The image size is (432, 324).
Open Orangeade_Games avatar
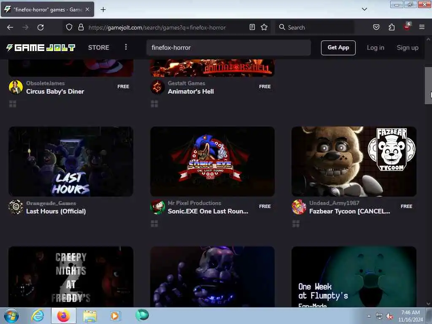click(x=16, y=207)
